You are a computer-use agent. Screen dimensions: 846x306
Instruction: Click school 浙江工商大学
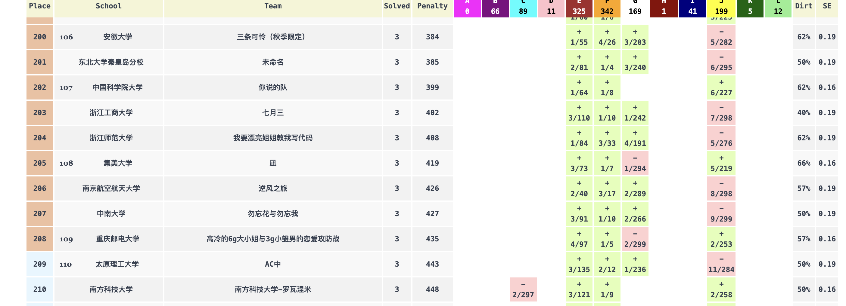click(x=111, y=113)
